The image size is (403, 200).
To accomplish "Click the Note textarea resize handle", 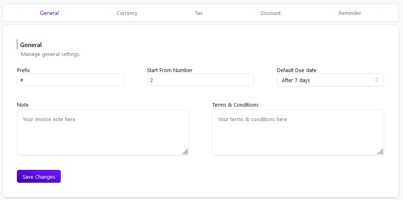I will click(x=185, y=152).
